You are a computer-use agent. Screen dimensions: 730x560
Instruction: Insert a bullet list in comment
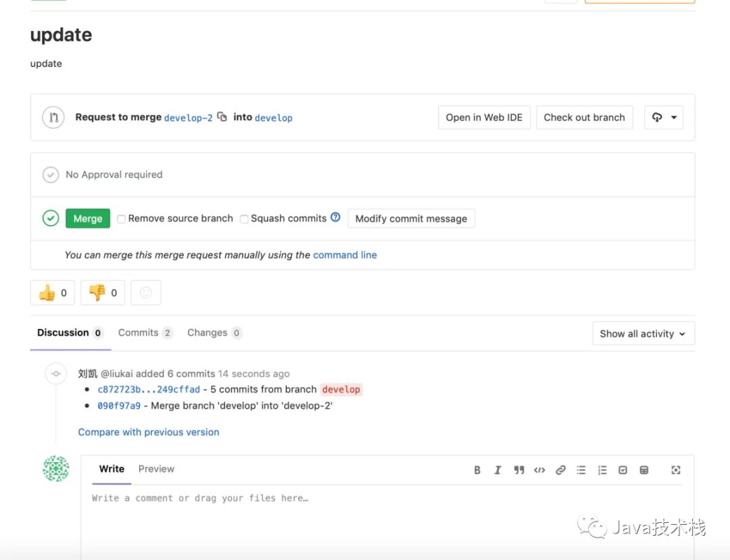[581, 470]
